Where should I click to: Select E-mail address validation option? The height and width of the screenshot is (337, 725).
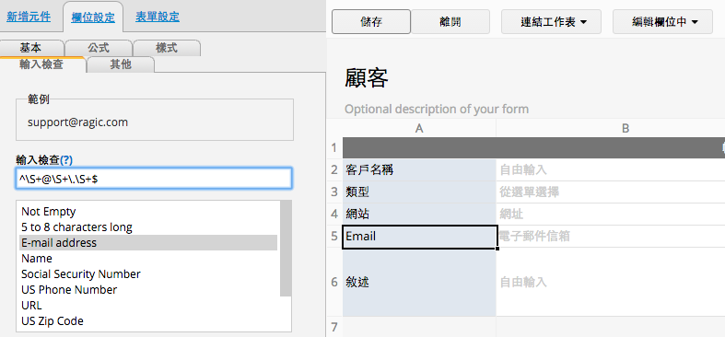coord(148,243)
